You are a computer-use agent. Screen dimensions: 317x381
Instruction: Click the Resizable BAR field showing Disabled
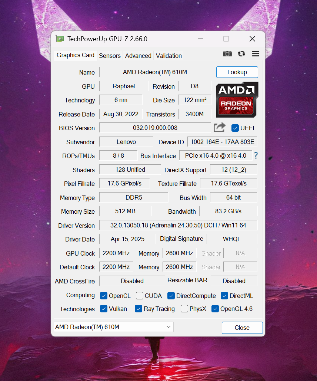pyautogui.click(x=234, y=281)
